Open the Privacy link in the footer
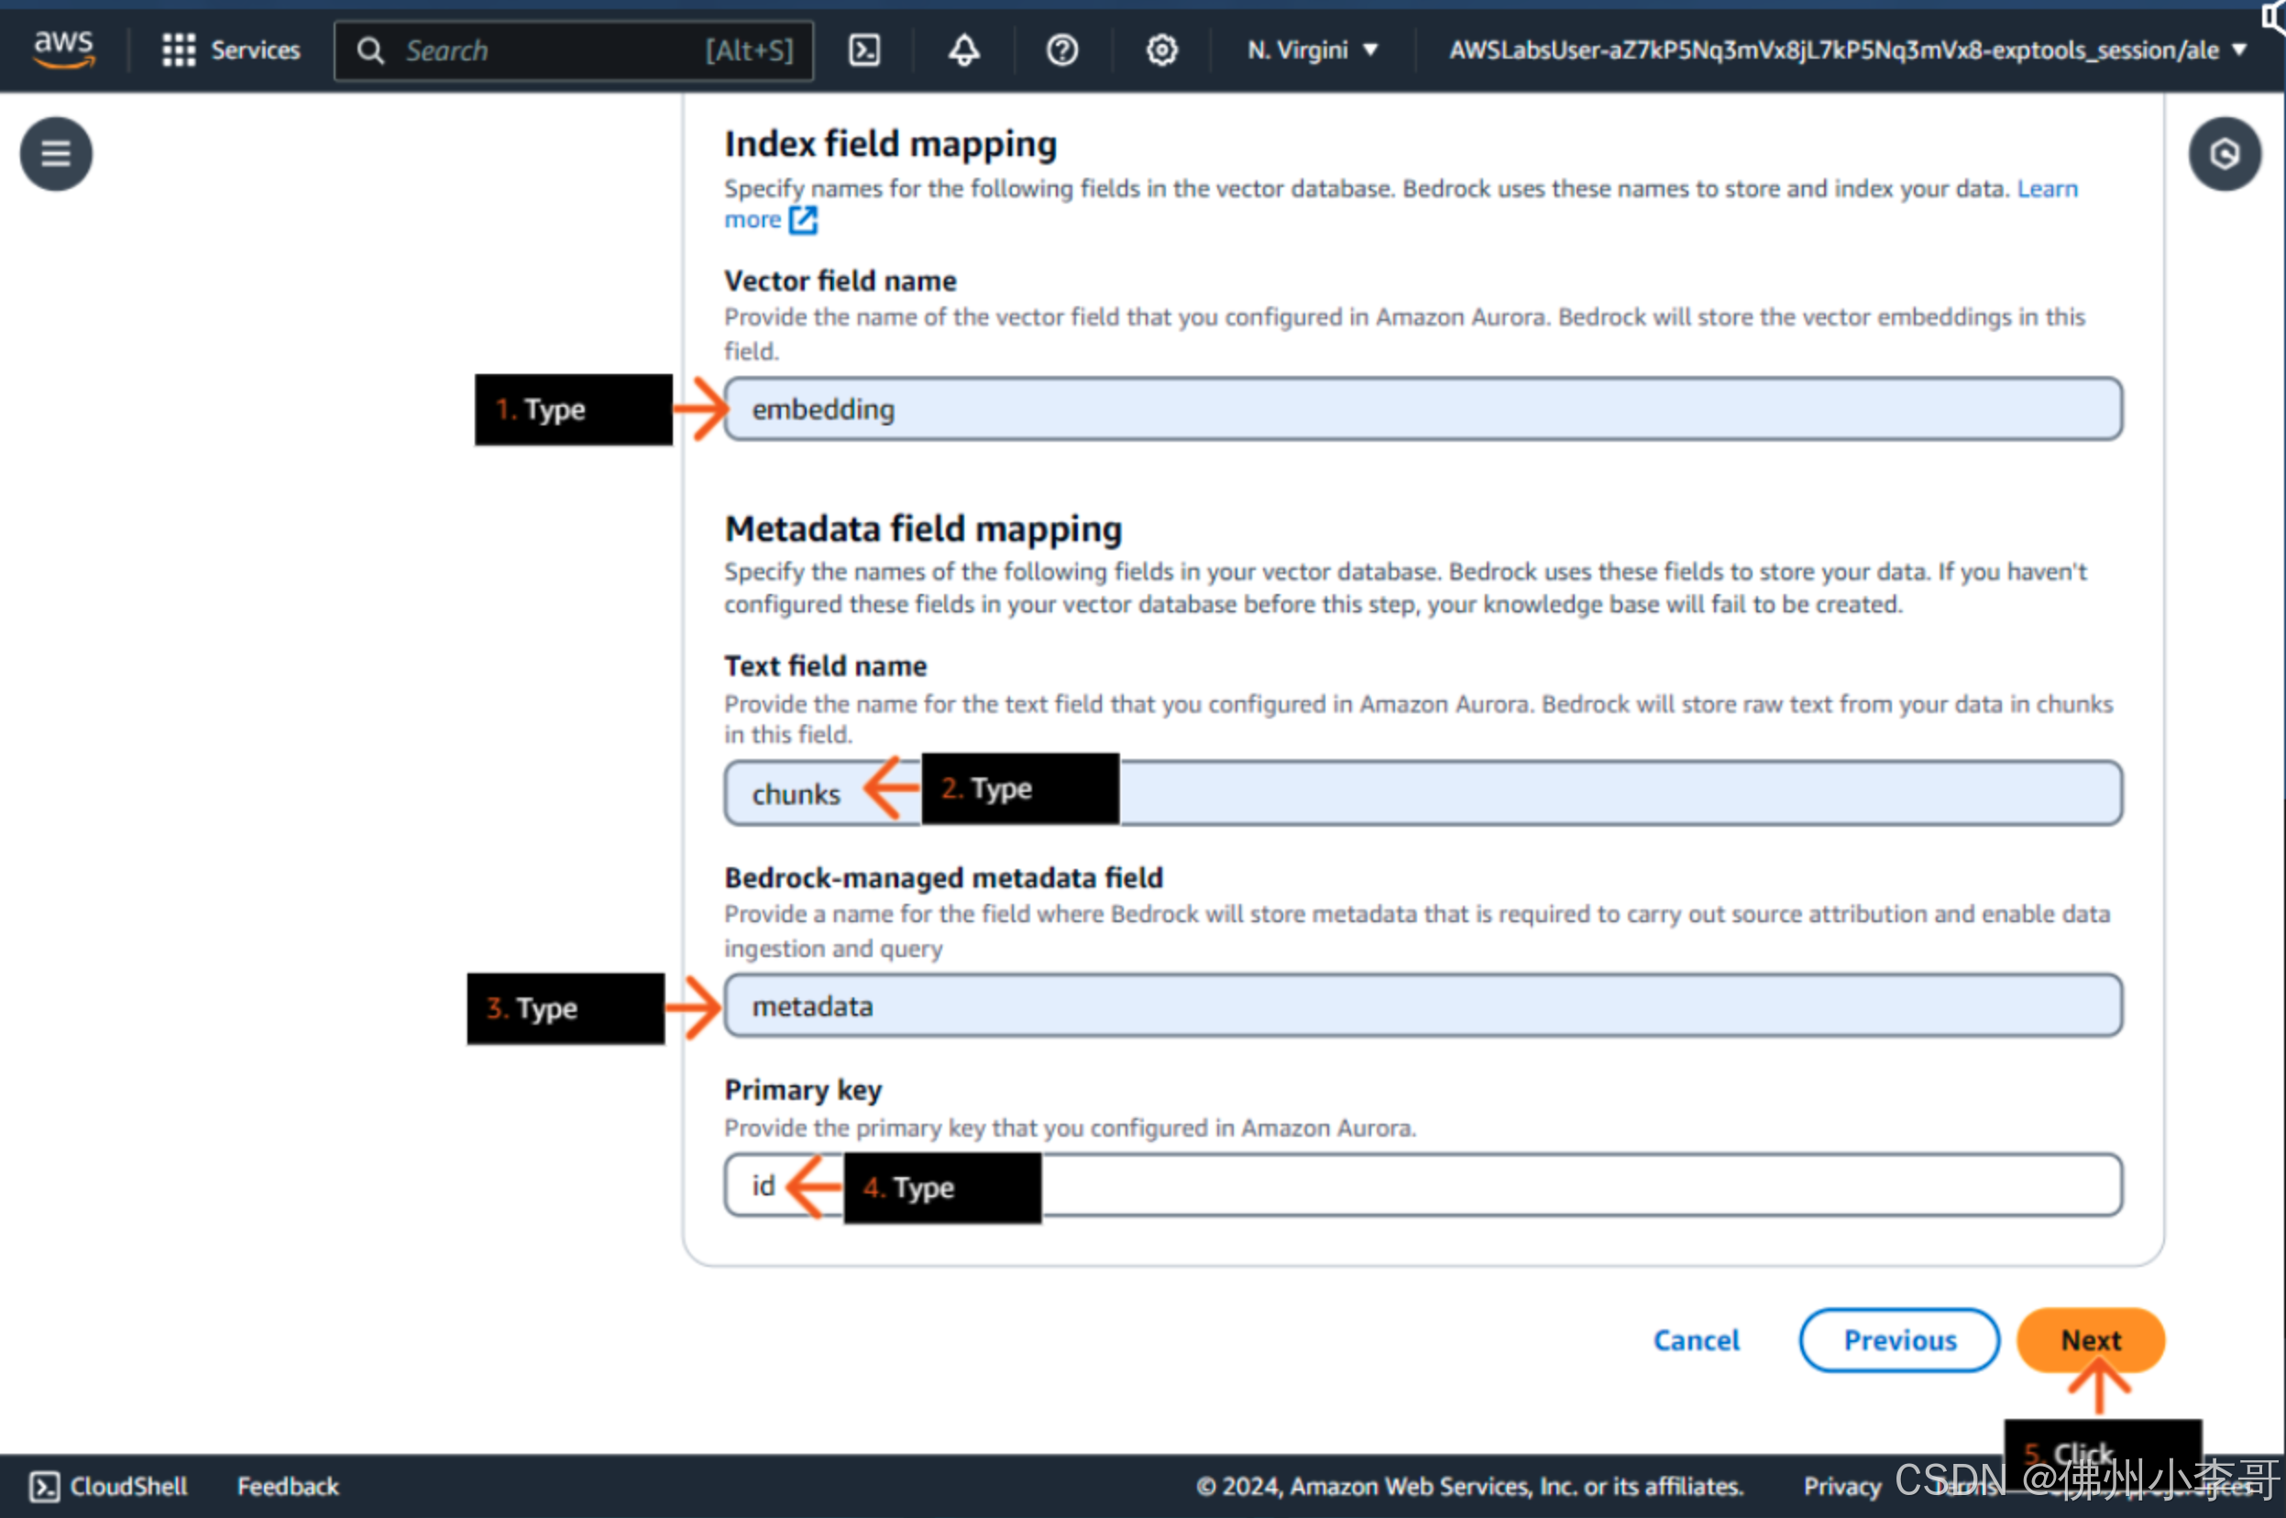 click(1841, 1486)
